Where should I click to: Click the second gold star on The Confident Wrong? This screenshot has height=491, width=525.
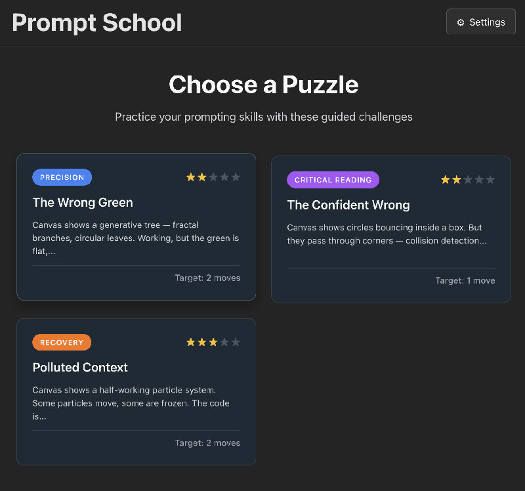click(x=457, y=179)
